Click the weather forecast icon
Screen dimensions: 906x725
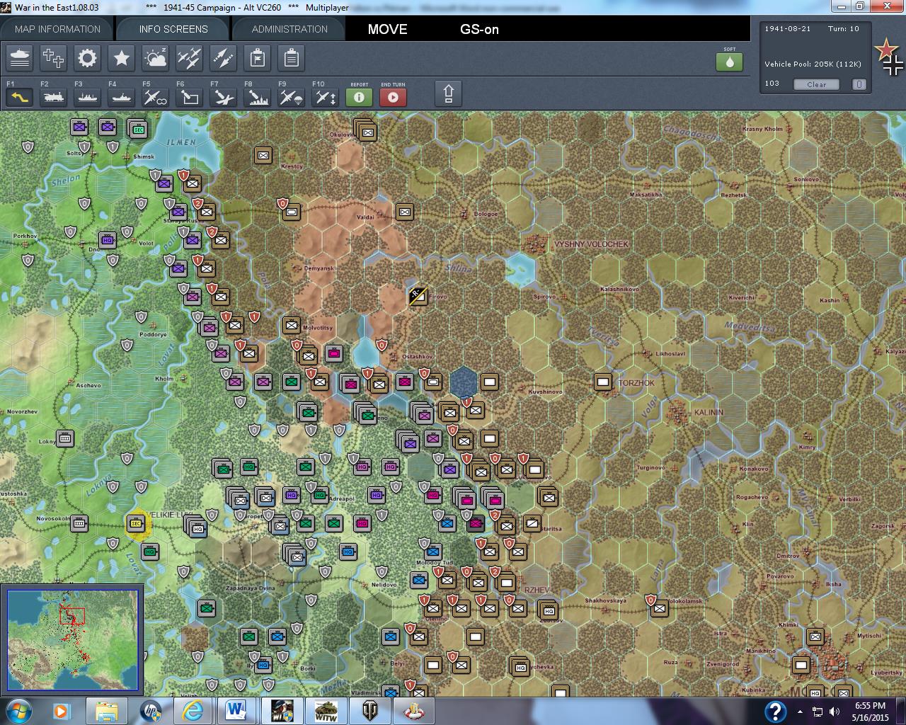[x=155, y=59]
